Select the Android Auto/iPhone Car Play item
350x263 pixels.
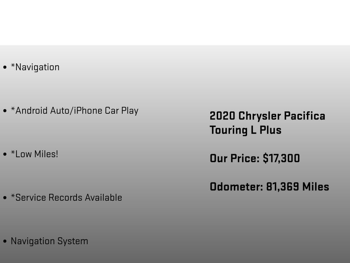(x=75, y=111)
